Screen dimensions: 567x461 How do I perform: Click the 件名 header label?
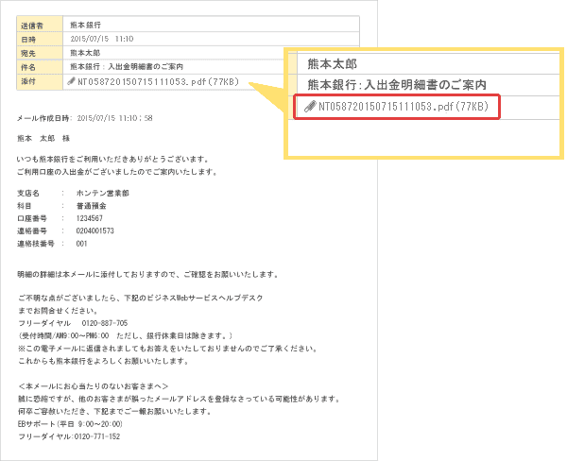click(x=28, y=67)
